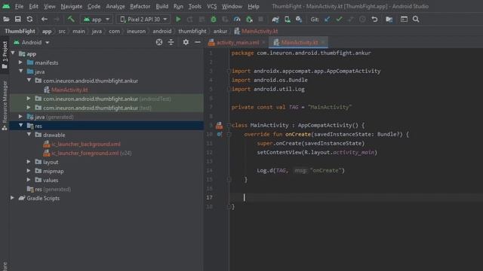Select ic_launcher_foreground.xml (v24) file
Viewport: 483px width, 271px height.
coord(91,153)
